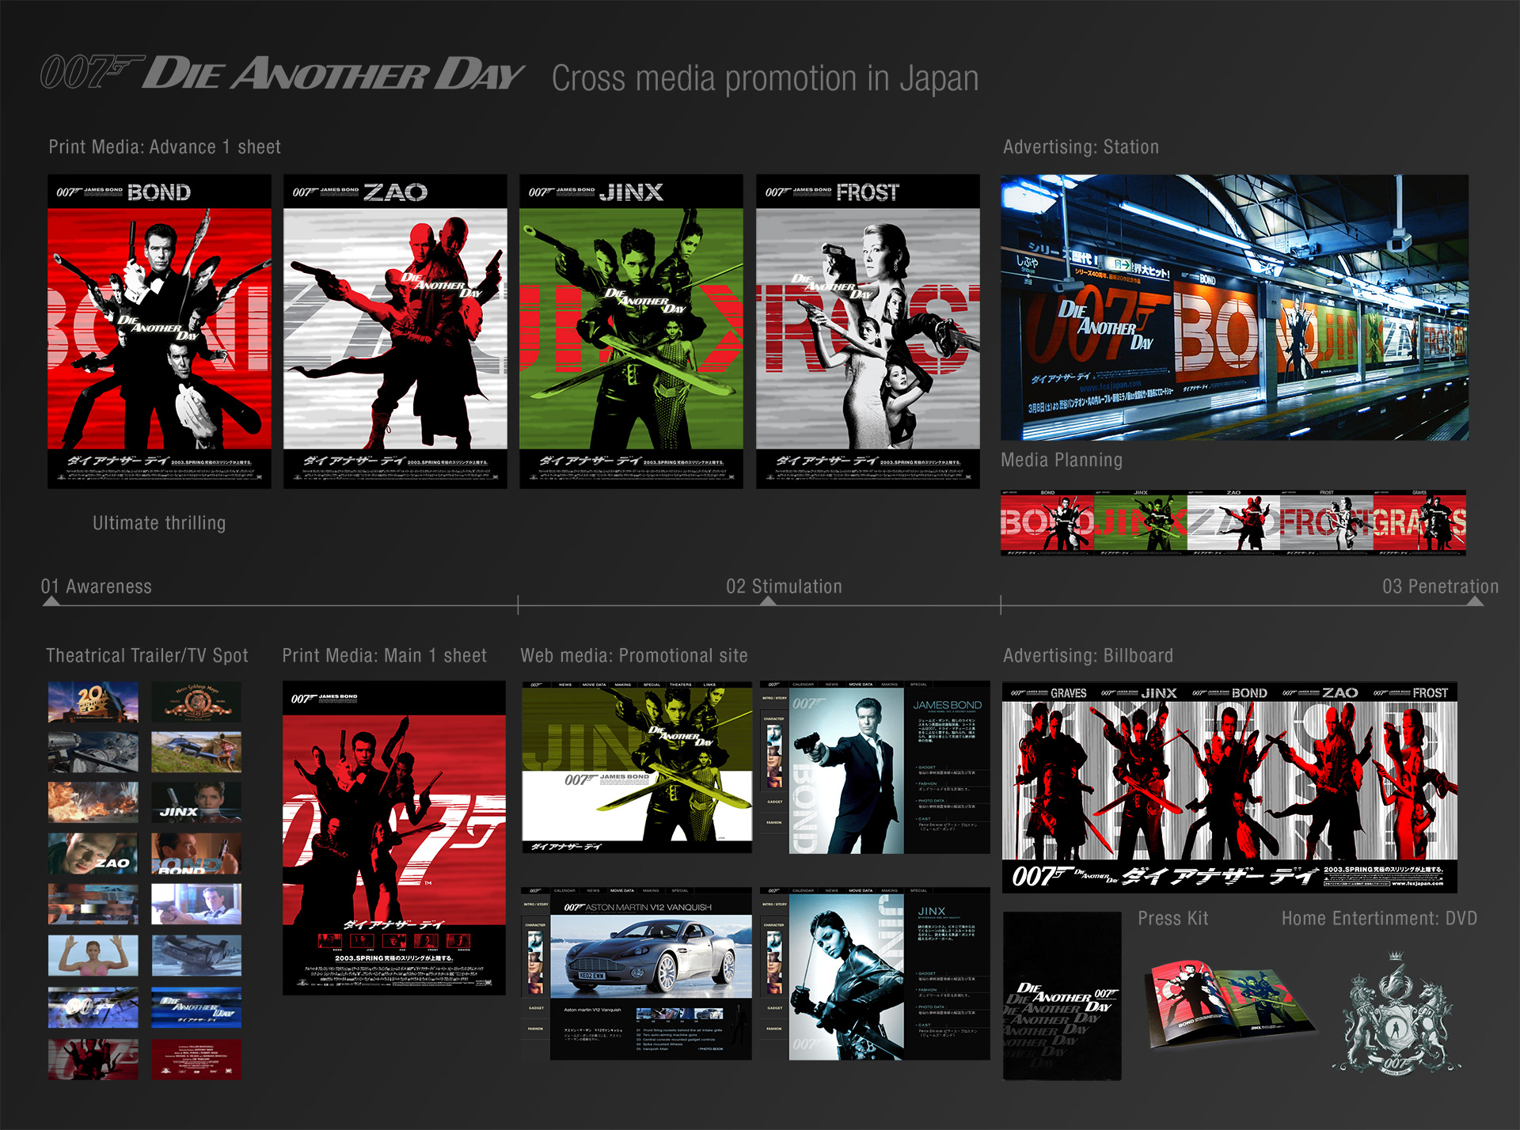Click CAST link on the JINX character page
1520x1130 pixels.
click(x=924, y=1025)
